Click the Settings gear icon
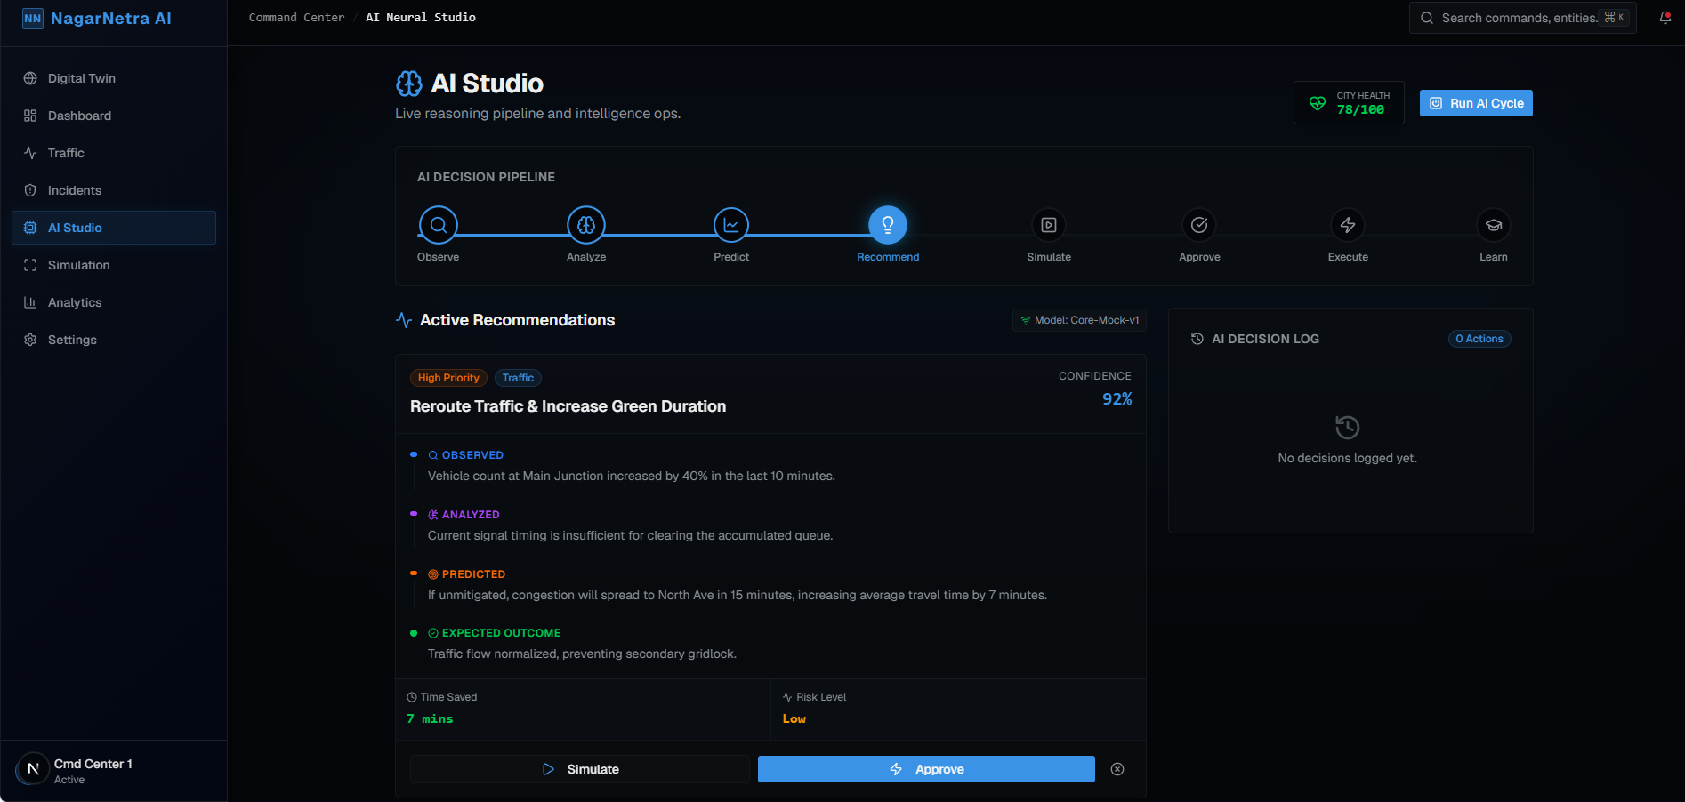Image resolution: width=1685 pixels, height=802 pixels. click(x=30, y=340)
